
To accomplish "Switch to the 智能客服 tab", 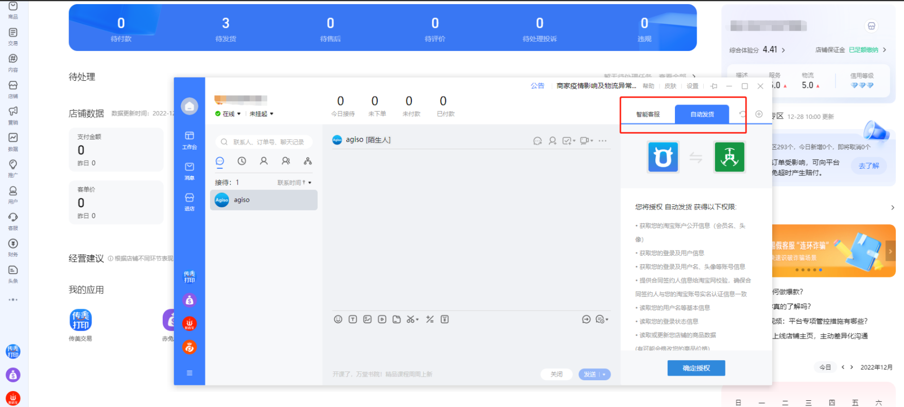I will 648,114.
